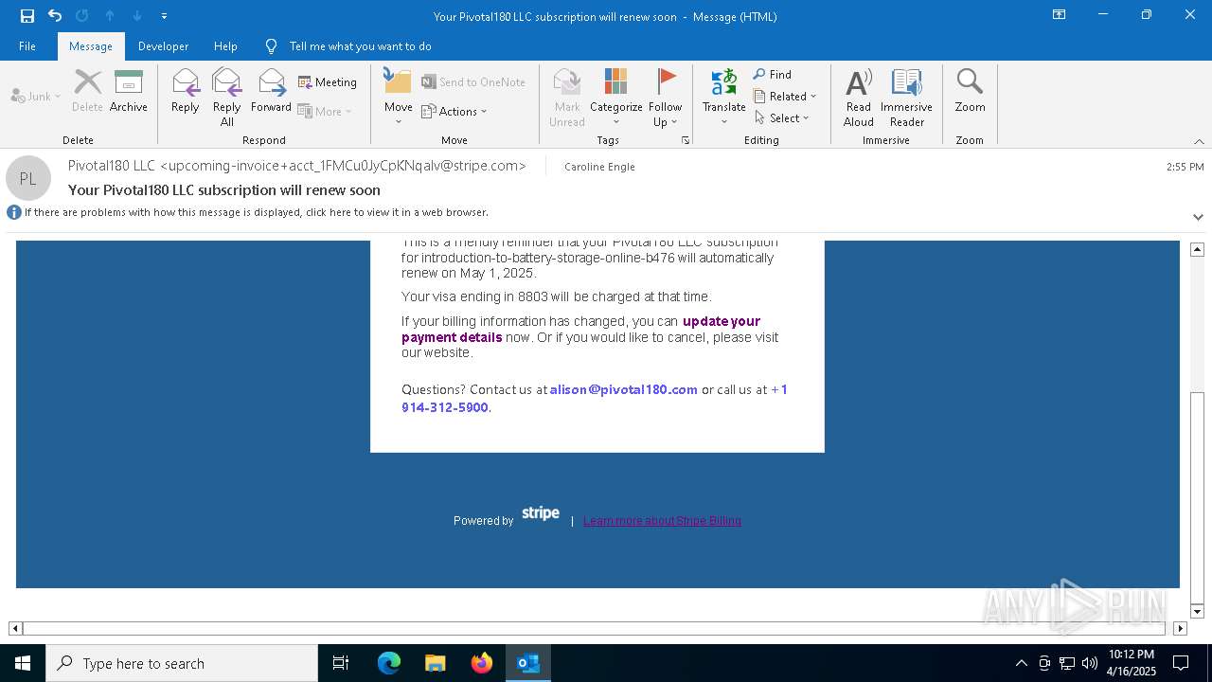Open the Move folder dropdown
Image resolution: width=1212 pixels, height=682 pixels.
[399, 97]
